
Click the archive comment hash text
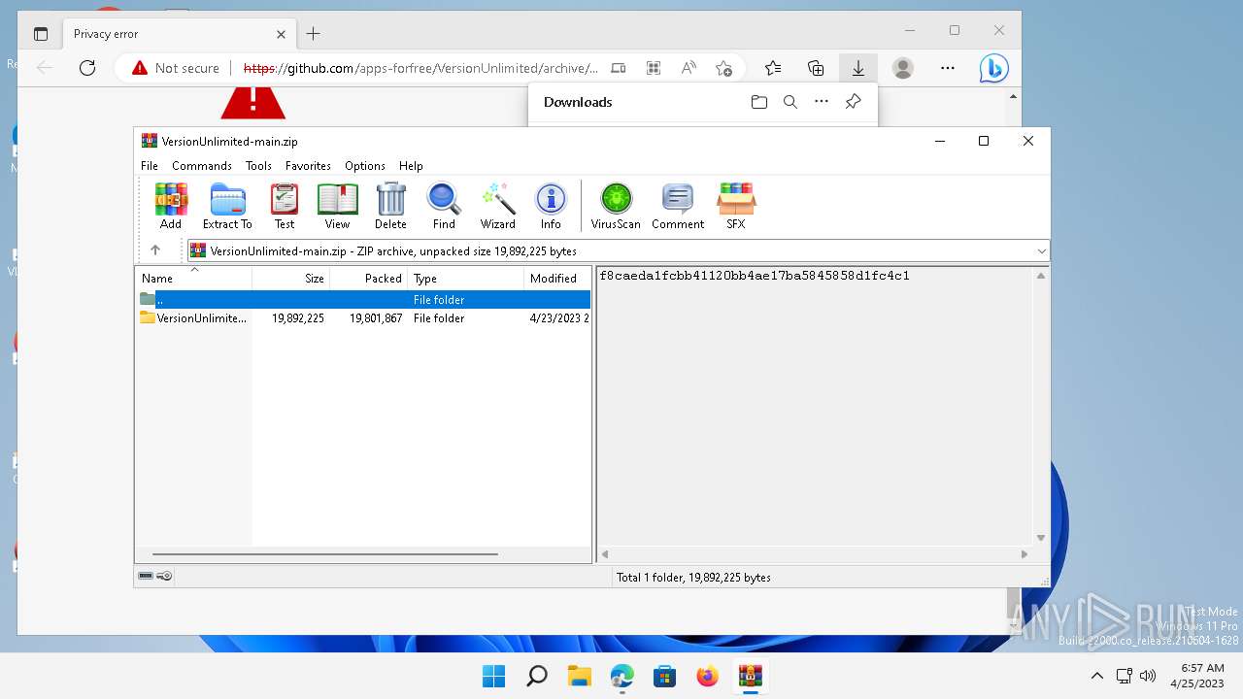pyautogui.click(x=755, y=276)
